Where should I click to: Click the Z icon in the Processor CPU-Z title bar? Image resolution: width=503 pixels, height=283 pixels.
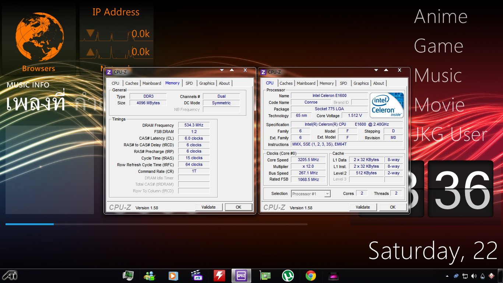click(263, 72)
